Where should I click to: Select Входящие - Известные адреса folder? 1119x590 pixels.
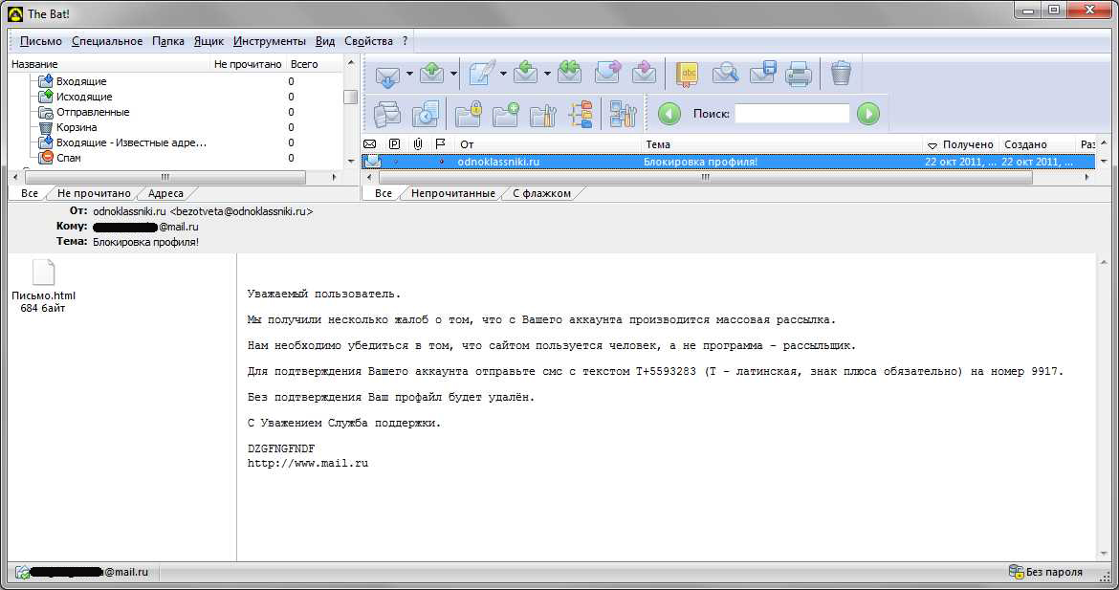pyautogui.click(x=131, y=142)
